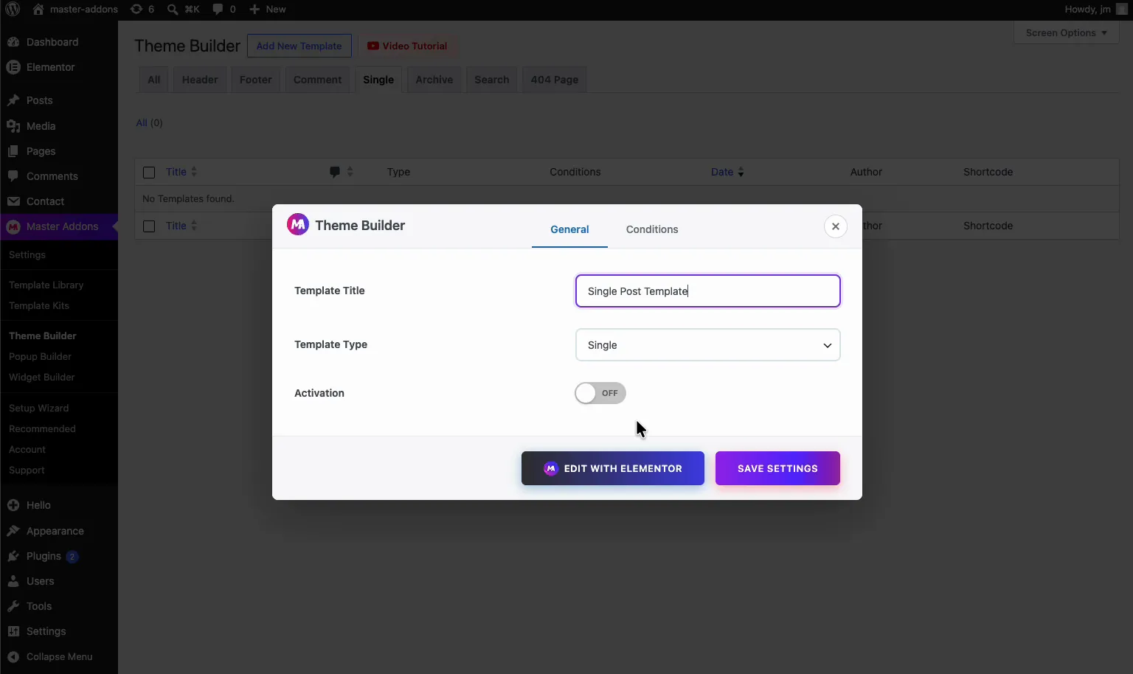Open the search ⌘K icon
The width and height of the screenshot is (1133, 674).
(173, 10)
